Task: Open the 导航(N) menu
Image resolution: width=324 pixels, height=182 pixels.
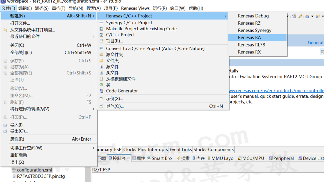Action: (x=76, y=8)
